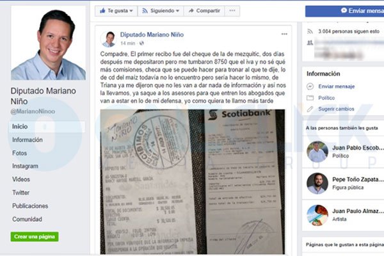Click the Político category link

click(x=326, y=98)
